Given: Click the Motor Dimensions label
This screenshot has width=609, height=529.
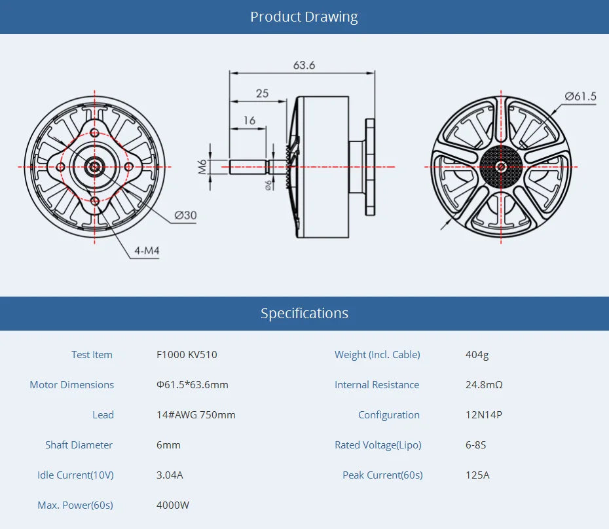Looking at the screenshot, I should click(x=71, y=385).
